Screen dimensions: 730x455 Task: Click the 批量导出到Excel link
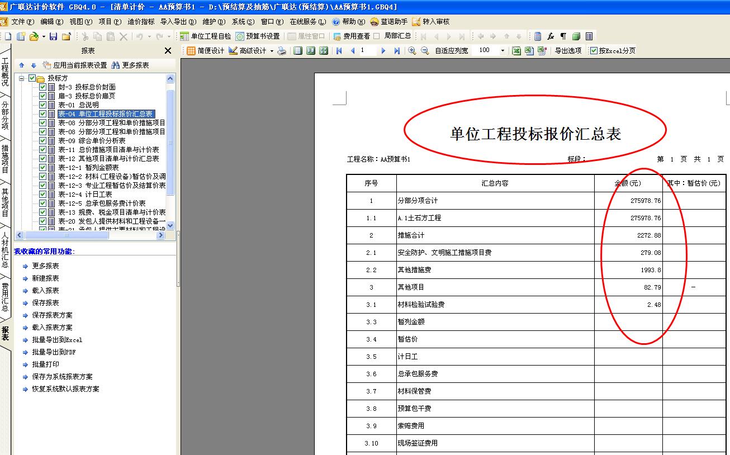pyautogui.click(x=57, y=340)
